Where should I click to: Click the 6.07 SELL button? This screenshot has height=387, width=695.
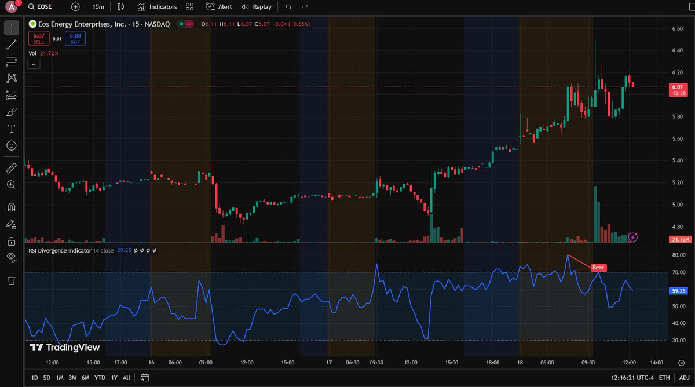pos(38,39)
